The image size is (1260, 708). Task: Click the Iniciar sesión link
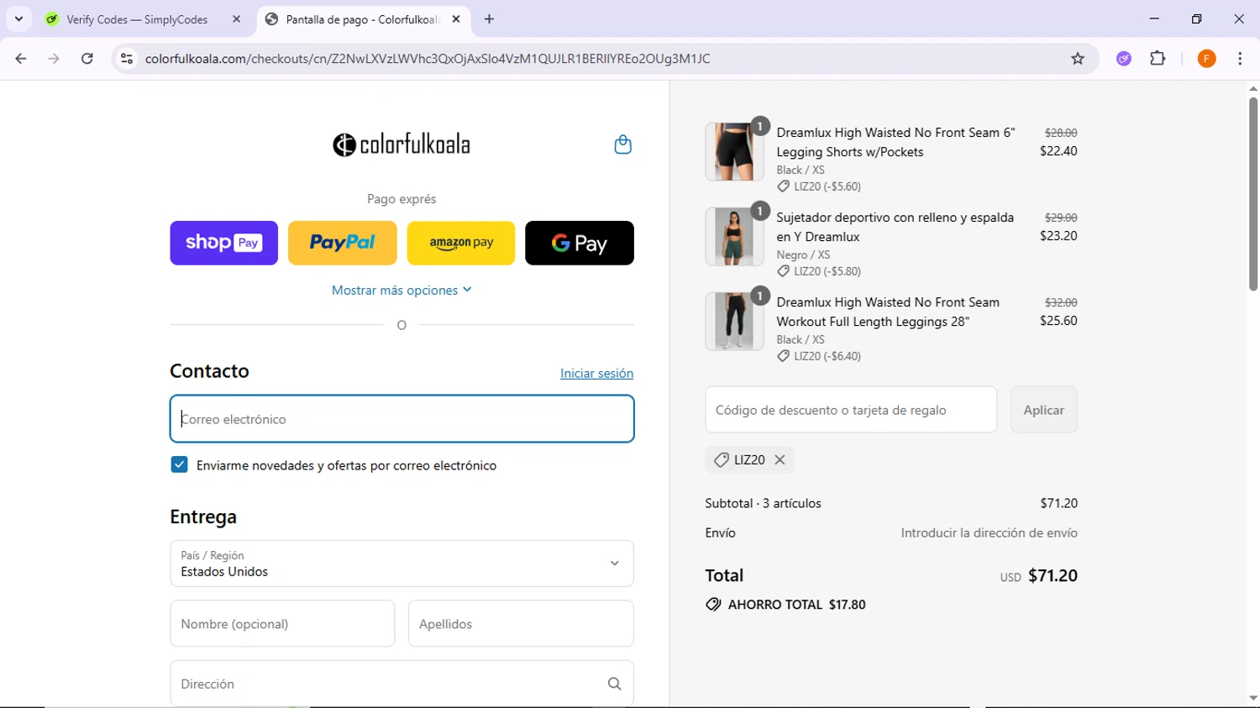pyautogui.click(x=596, y=373)
